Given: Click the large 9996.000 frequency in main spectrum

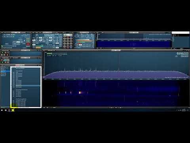Looking at the screenshot, I should [x=182, y=54].
